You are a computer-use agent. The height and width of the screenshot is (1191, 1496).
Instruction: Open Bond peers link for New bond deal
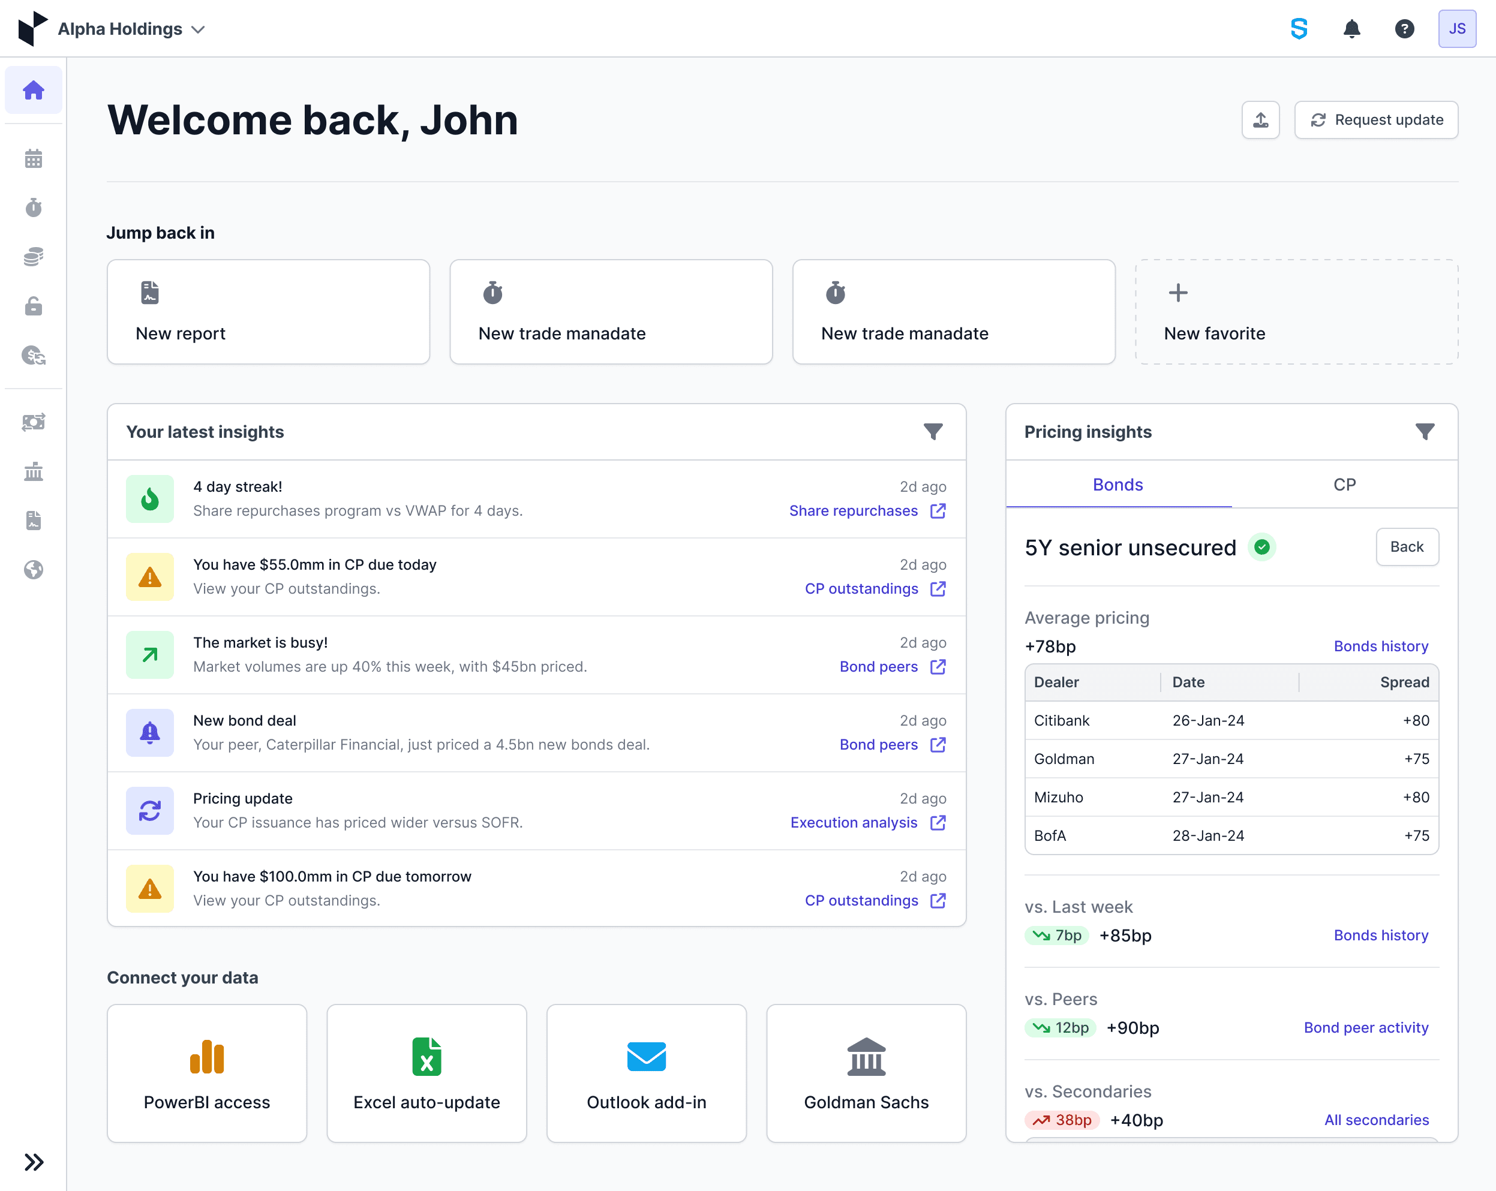point(893,744)
